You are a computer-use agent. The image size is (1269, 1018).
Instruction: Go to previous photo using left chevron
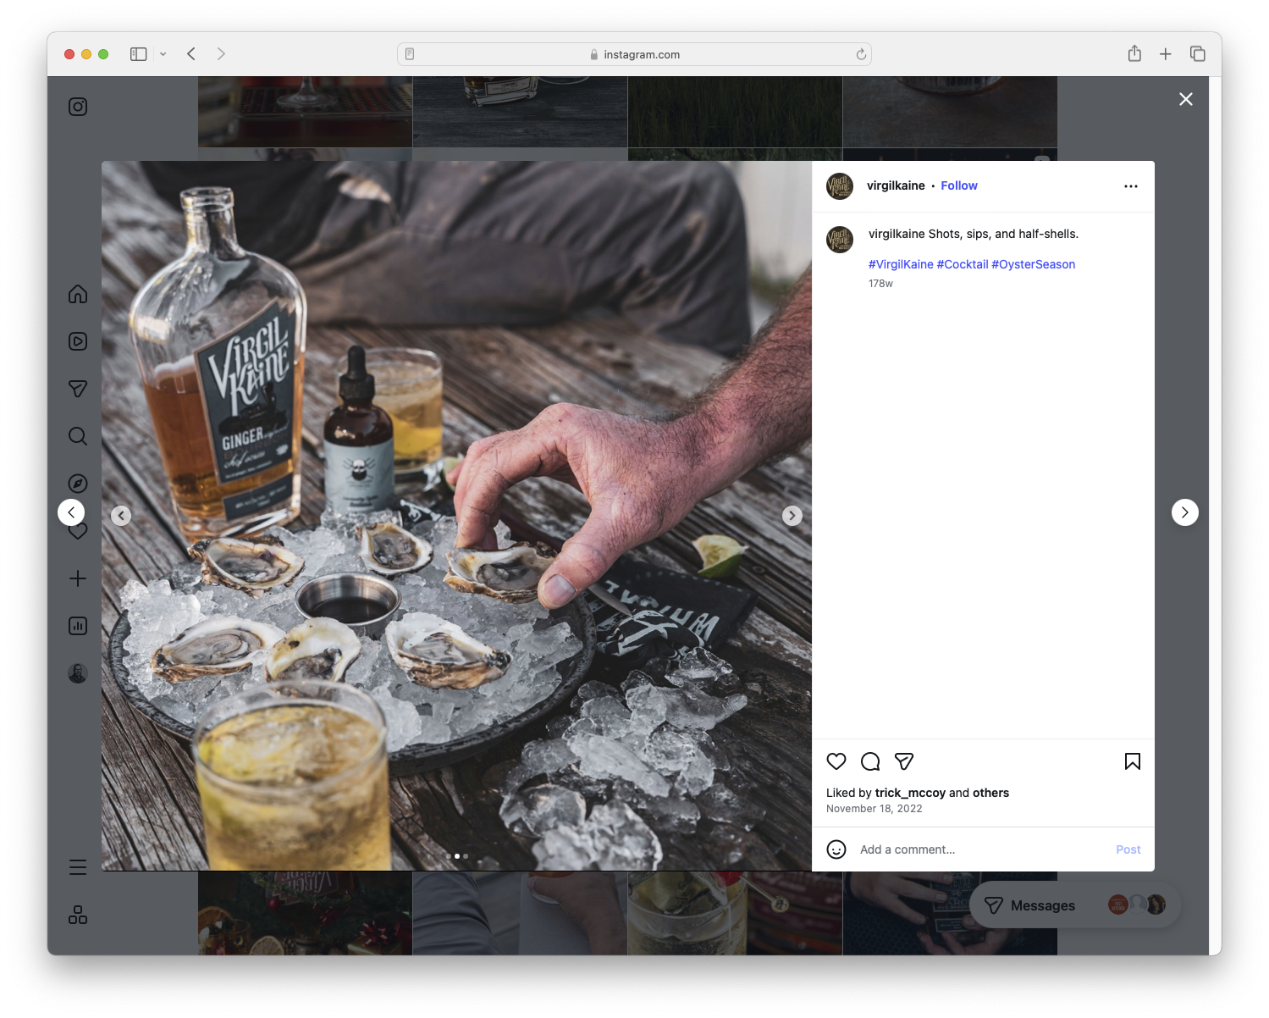click(x=121, y=515)
